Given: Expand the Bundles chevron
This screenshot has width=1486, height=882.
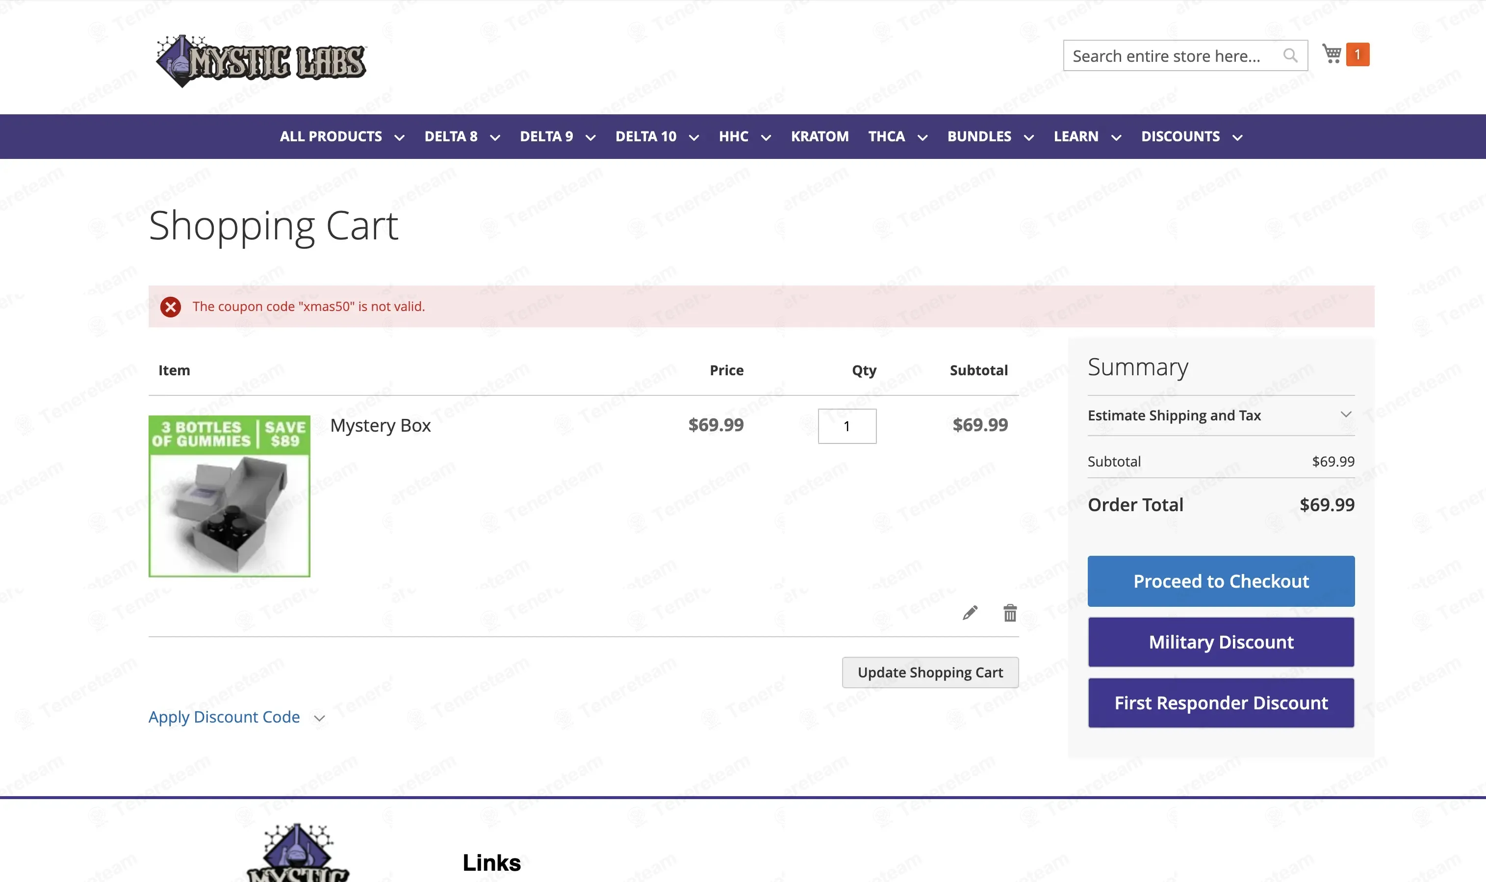Looking at the screenshot, I should pos(1029,138).
